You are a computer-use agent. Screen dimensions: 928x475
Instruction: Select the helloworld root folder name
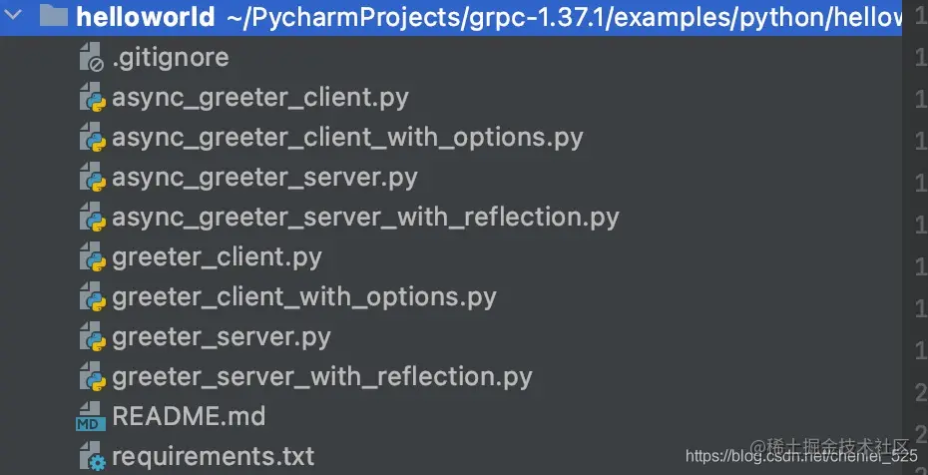(x=146, y=17)
